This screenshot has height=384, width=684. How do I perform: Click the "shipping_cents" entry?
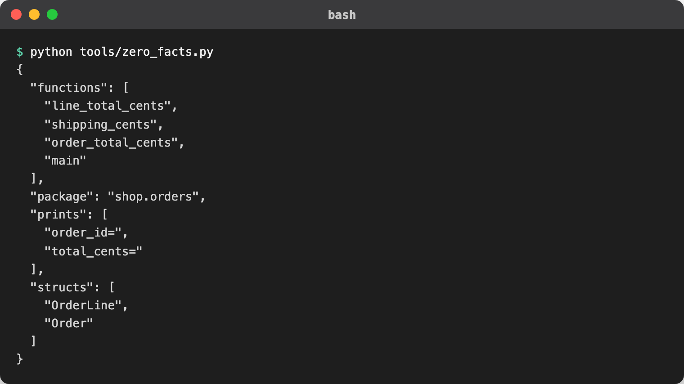[x=100, y=125]
